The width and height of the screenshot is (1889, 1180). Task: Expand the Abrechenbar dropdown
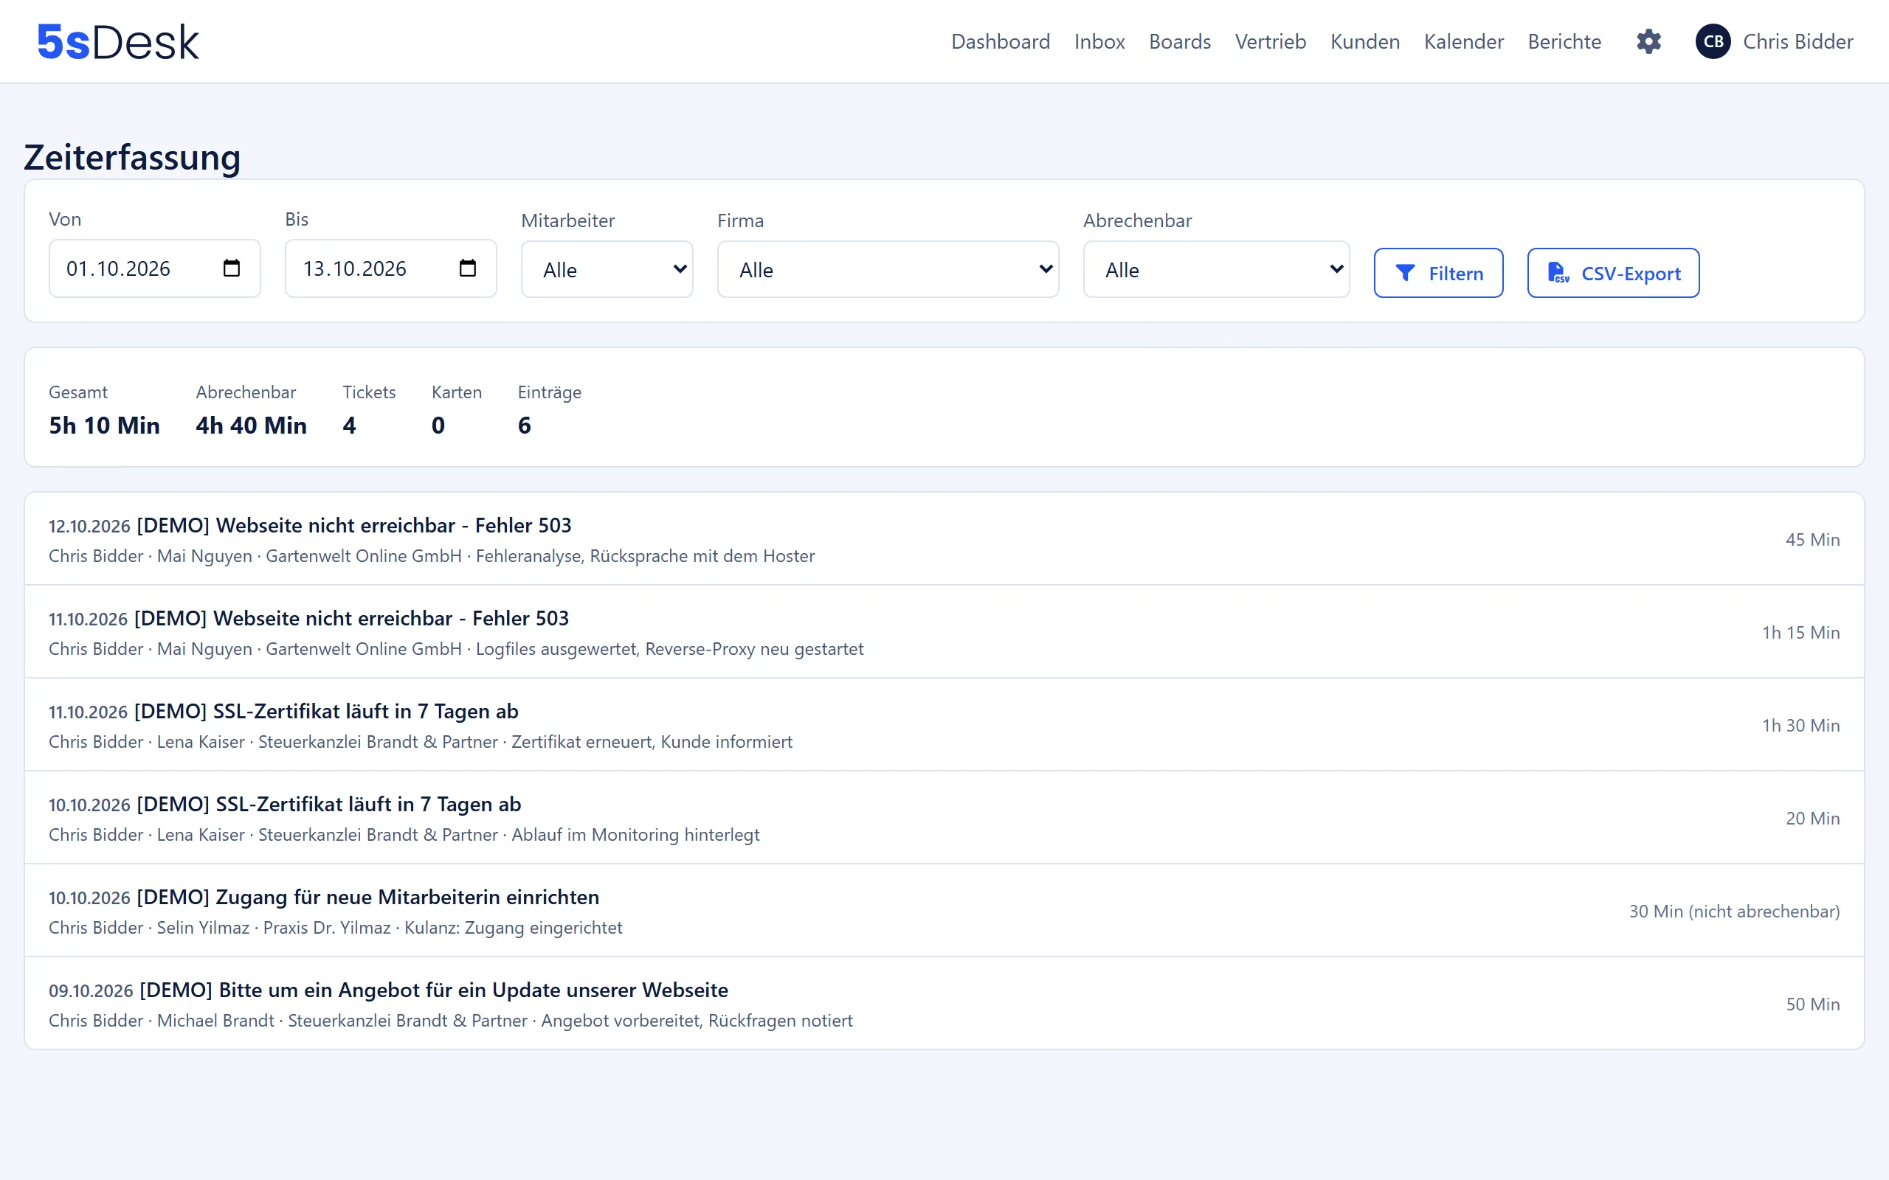[x=1216, y=270]
